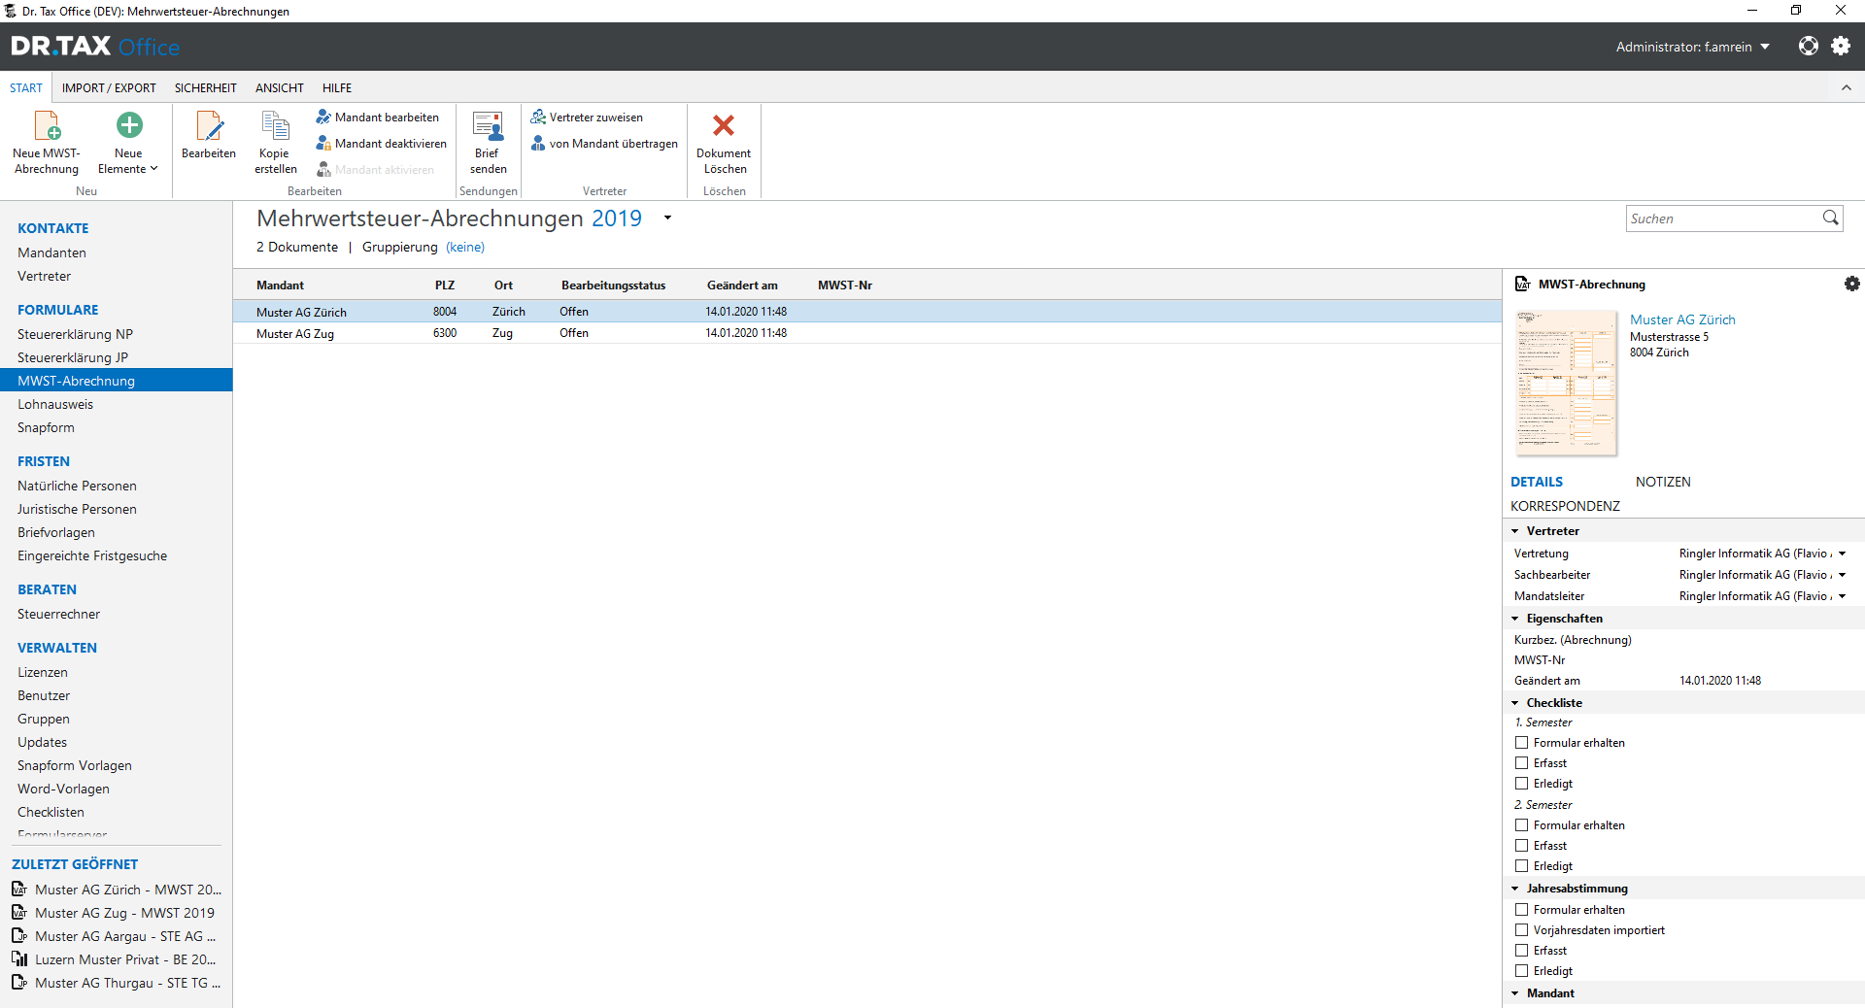Open Steuerrechner in sidebar
The width and height of the screenshot is (1865, 1008).
(58, 614)
